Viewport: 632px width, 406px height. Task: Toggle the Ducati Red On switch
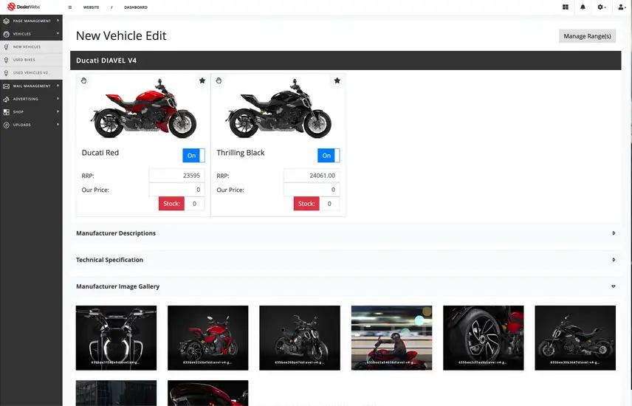coord(194,155)
